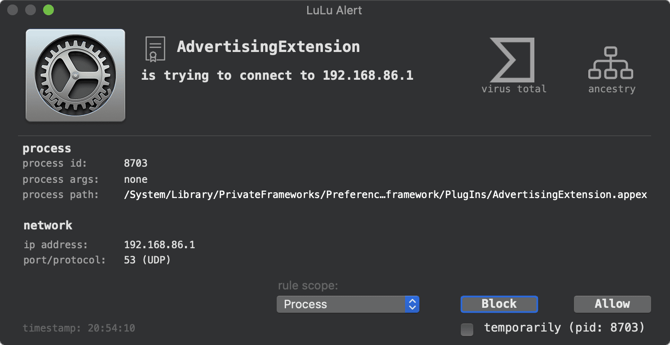The height and width of the screenshot is (345, 670).
Task: Open the rule scope Process dropdown
Action: click(348, 304)
